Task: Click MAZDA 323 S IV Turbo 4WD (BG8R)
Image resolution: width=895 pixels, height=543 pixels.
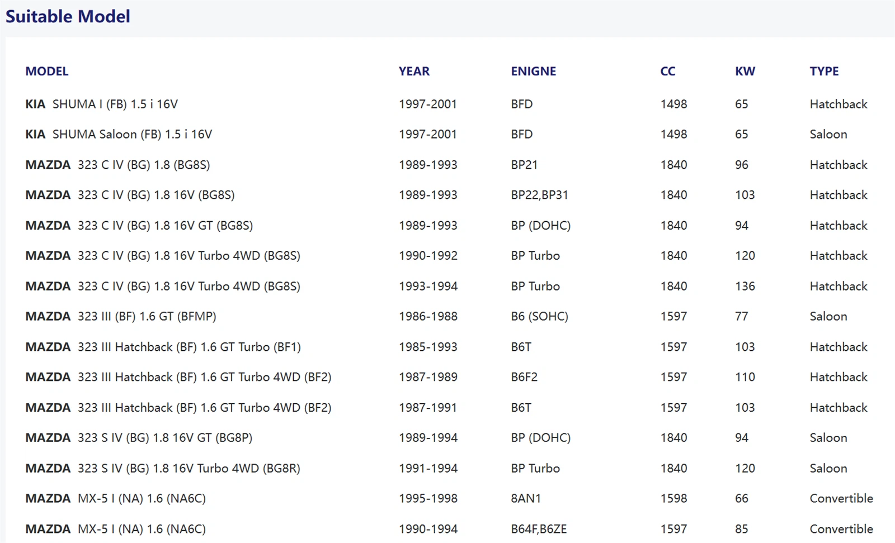Action: (x=163, y=468)
